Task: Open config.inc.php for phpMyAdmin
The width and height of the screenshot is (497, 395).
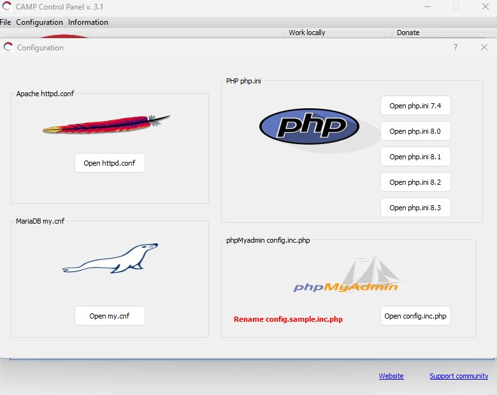Action: tap(415, 316)
